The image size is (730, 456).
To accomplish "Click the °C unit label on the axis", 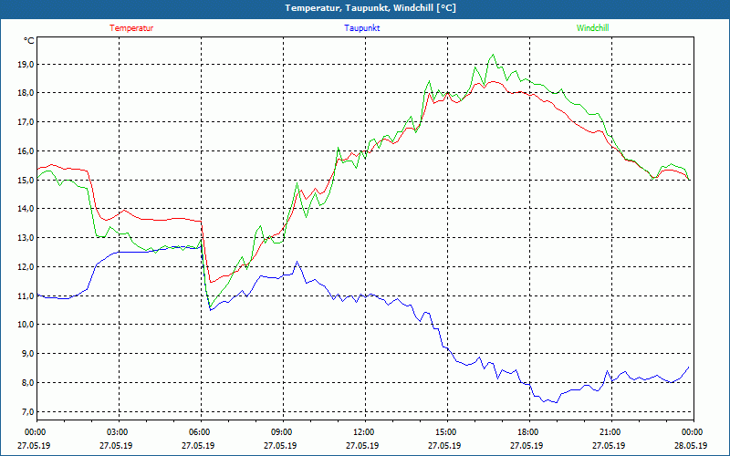I will [29, 41].
